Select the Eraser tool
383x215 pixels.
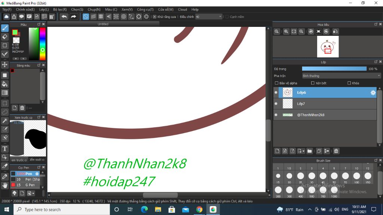point(5,37)
